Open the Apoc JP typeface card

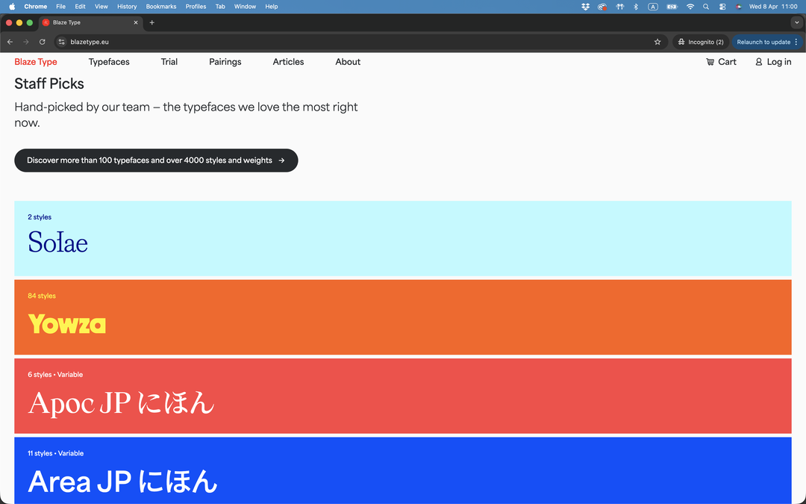click(403, 396)
